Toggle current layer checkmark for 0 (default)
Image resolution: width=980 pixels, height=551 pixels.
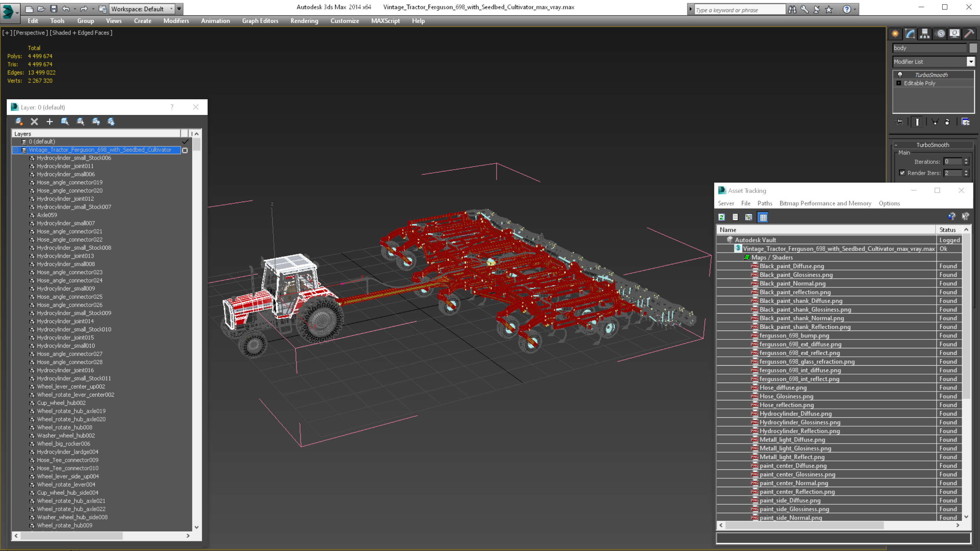[185, 141]
